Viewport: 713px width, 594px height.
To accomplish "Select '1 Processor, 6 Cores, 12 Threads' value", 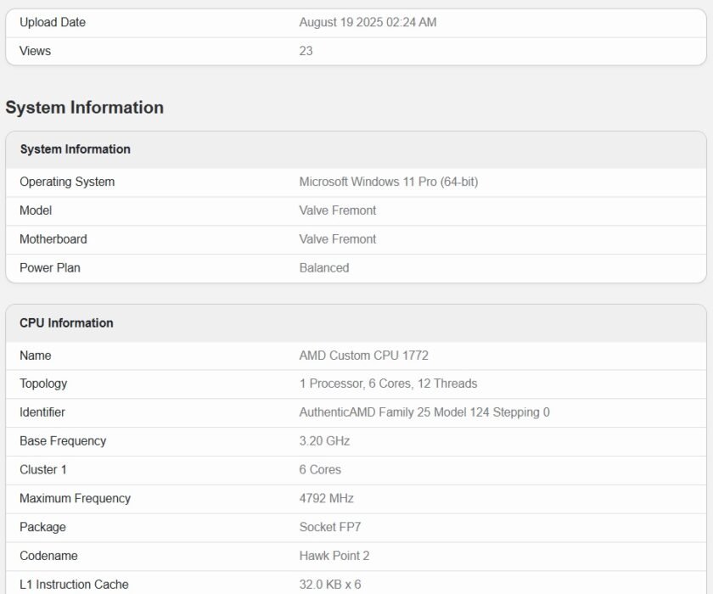I will point(388,384).
